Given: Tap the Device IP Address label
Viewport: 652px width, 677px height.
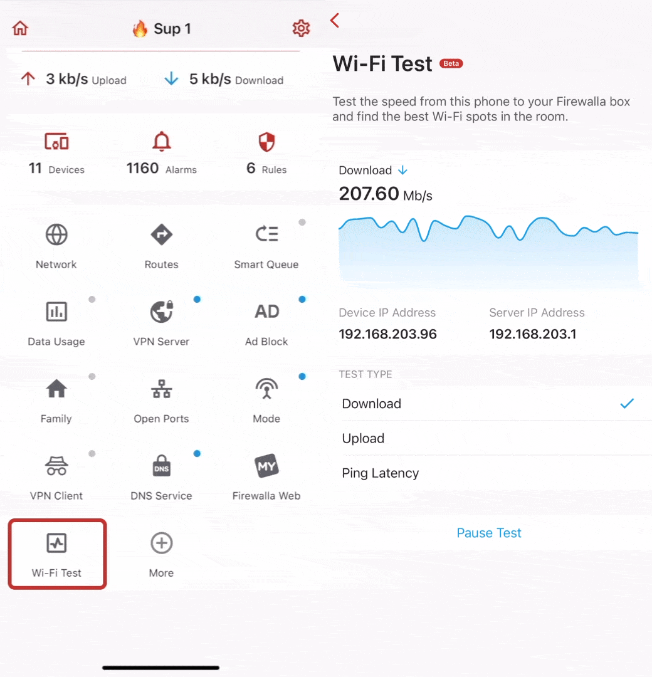Looking at the screenshot, I should (387, 313).
